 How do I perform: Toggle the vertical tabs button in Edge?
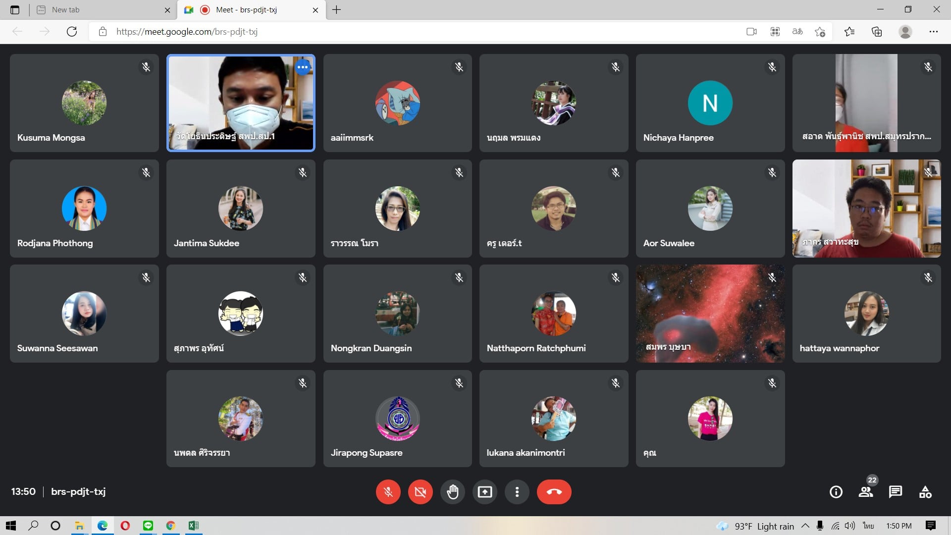coord(15,10)
